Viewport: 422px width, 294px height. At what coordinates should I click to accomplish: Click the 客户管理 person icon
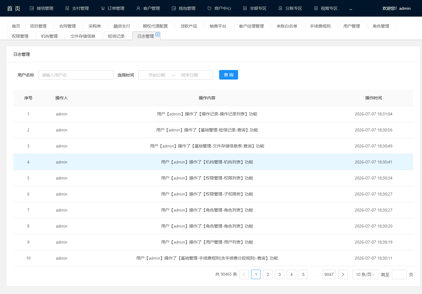pyautogui.click(x=138, y=8)
